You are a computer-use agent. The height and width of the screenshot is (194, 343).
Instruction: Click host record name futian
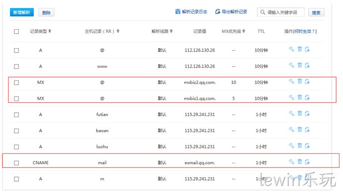(x=102, y=115)
